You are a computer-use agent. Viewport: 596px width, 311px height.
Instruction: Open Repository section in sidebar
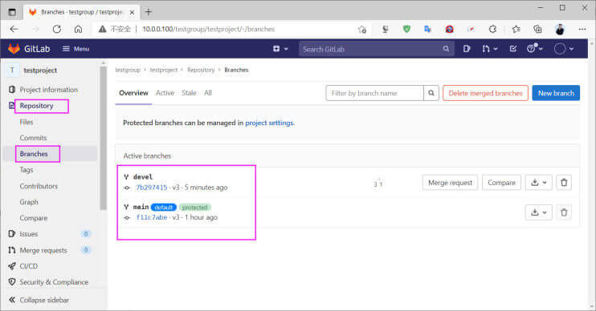click(x=36, y=106)
